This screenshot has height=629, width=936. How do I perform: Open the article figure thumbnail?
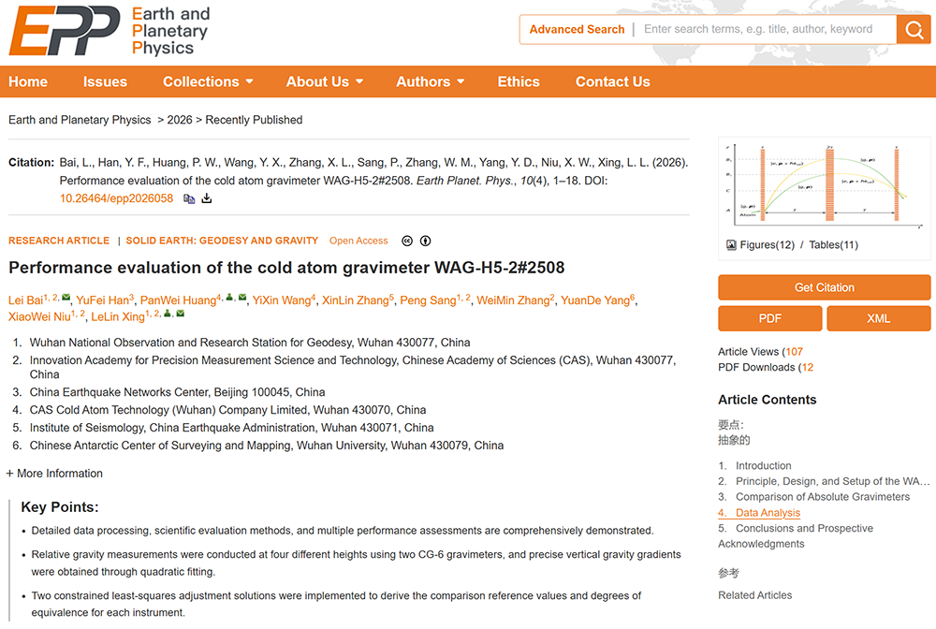[x=825, y=185]
